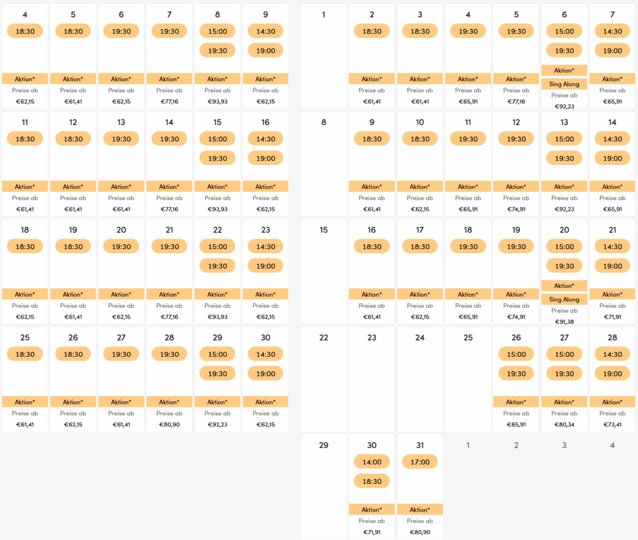This screenshot has height=540, width=638.
Task: Choose the 14:30 showtime on day 28
Action: (612, 354)
